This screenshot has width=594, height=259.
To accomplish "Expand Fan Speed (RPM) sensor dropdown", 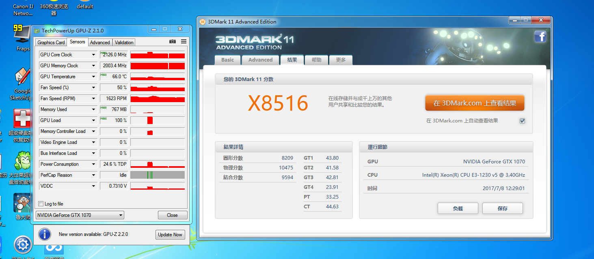I will pyautogui.click(x=94, y=98).
